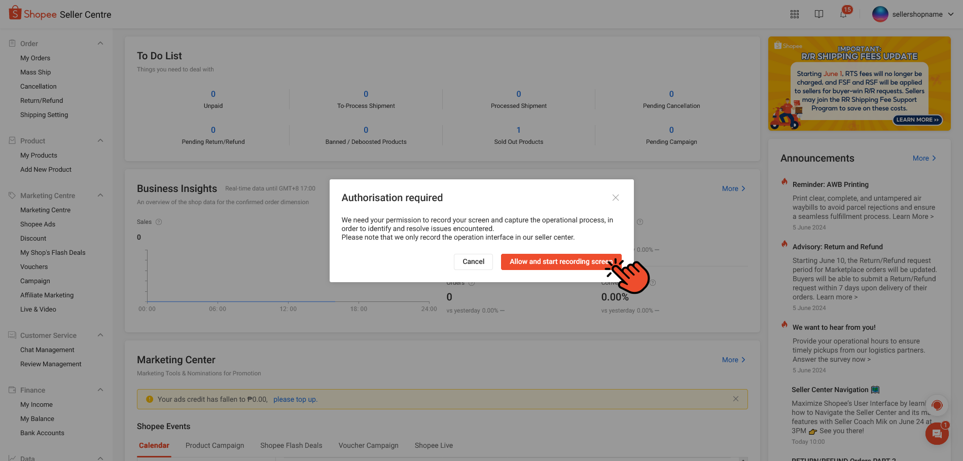Open More in Announcements panel
This screenshot has width=963, height=461.
tap(924, 158)
